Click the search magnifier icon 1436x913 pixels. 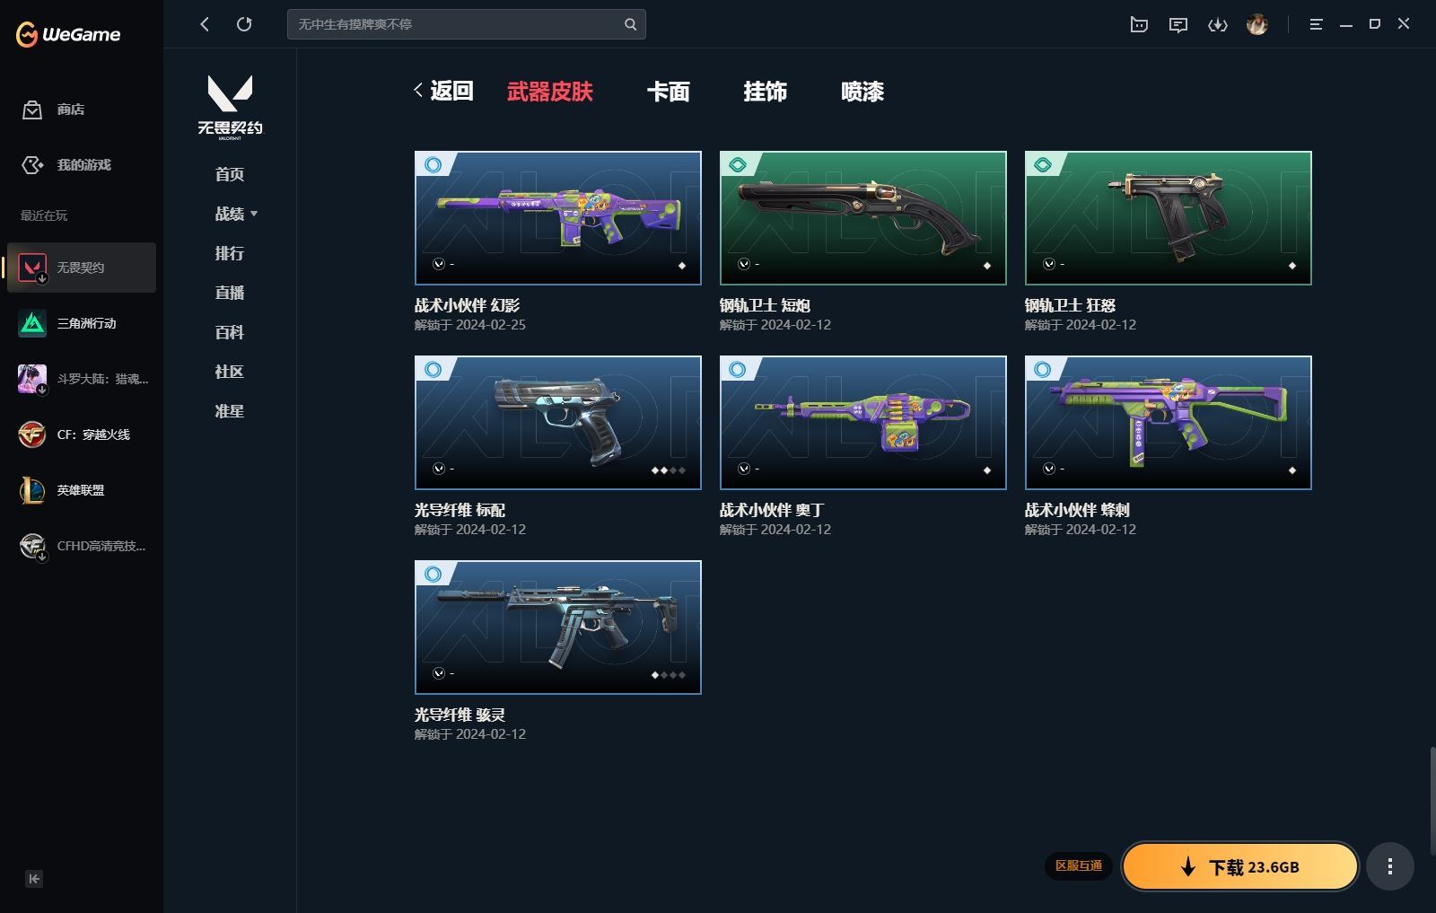[x=630, y=24]
